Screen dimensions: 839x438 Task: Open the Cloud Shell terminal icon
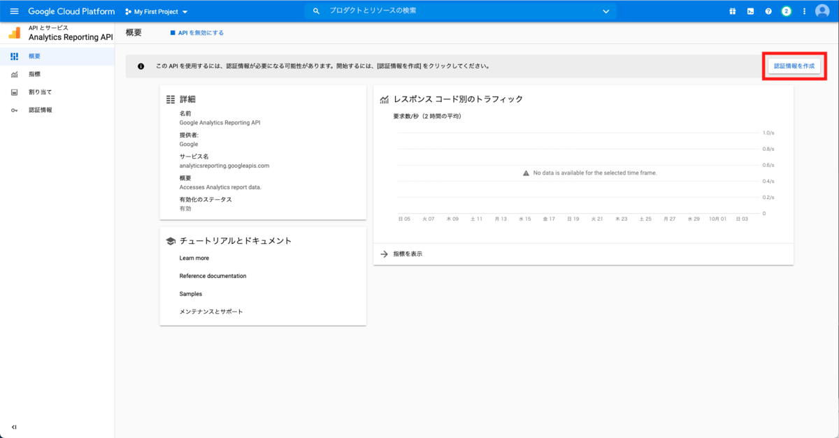(x=750, y=11)
